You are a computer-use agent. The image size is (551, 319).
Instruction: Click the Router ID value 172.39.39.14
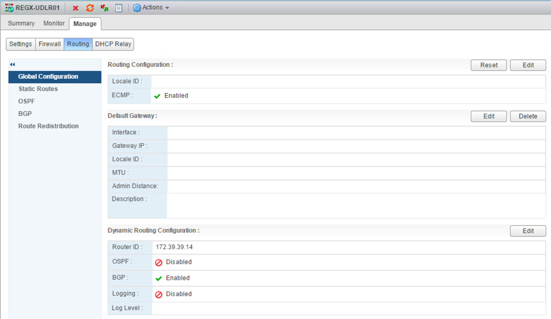pos(174,247)
